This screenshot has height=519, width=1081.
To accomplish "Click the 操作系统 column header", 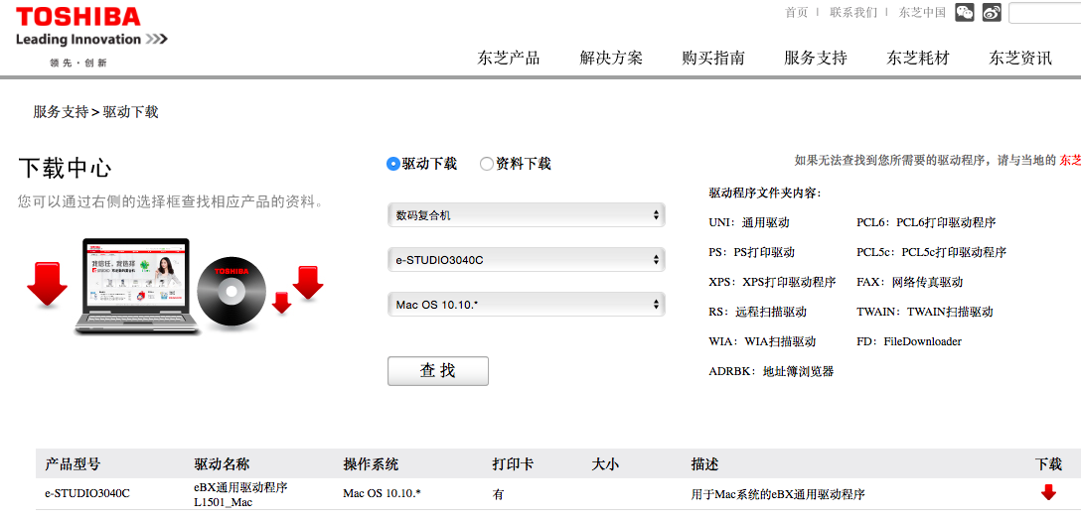I will (x=371, y=464).
